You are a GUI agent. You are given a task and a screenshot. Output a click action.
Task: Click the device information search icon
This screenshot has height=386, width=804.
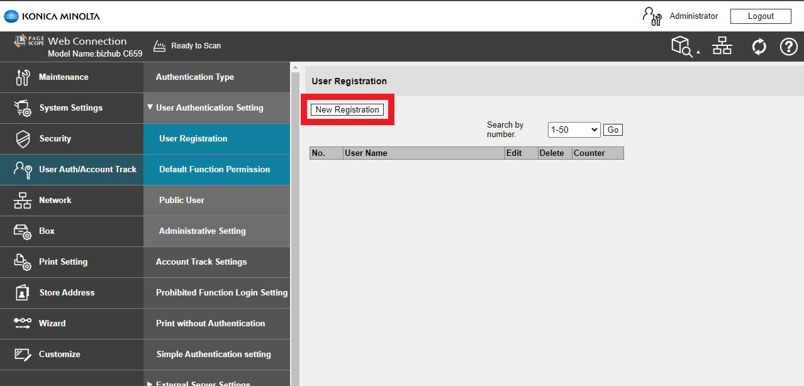[683, 47]
